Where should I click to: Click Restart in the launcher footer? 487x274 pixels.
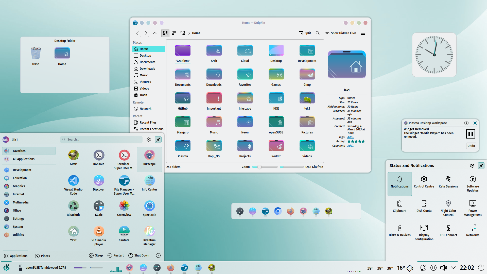coord(116,255)
